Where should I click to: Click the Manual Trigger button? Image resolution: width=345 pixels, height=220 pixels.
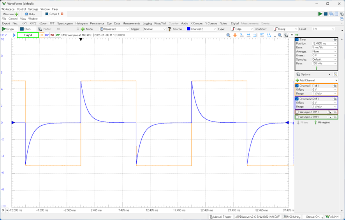pos(221,217)
